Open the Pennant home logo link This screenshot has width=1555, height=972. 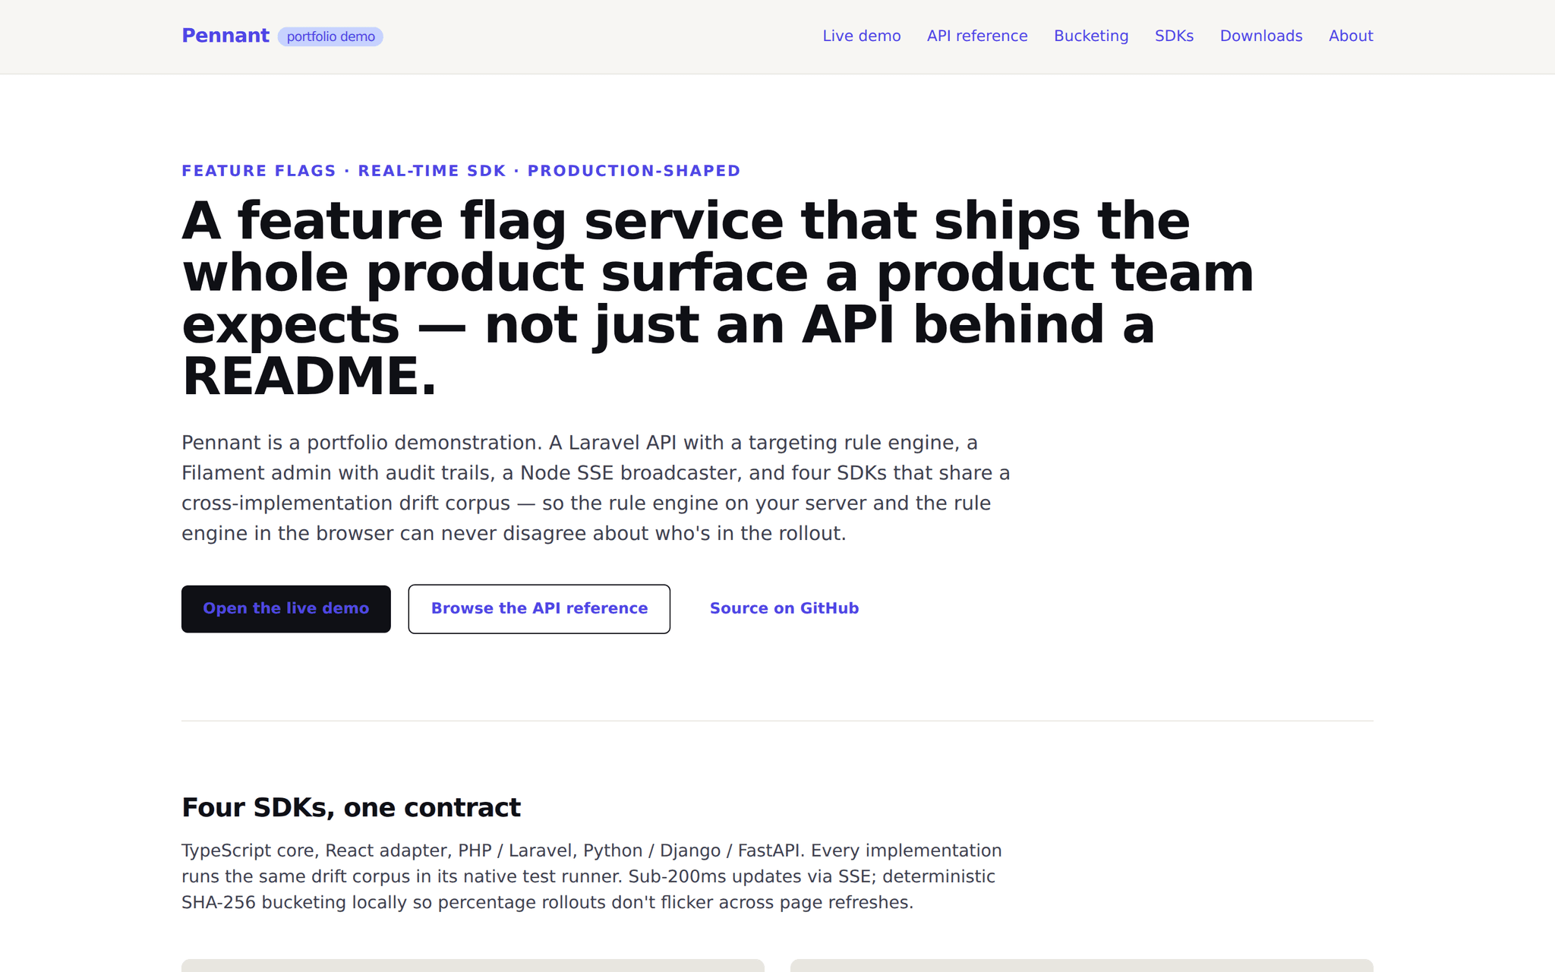(226, 36)
